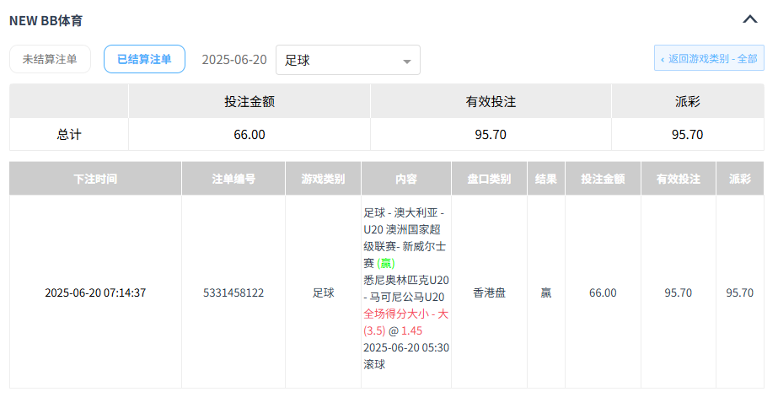The image size is (778, 397).
Task: Select the 已结算注单 tab
Action: pyautogui.click(x=144, y=59)
